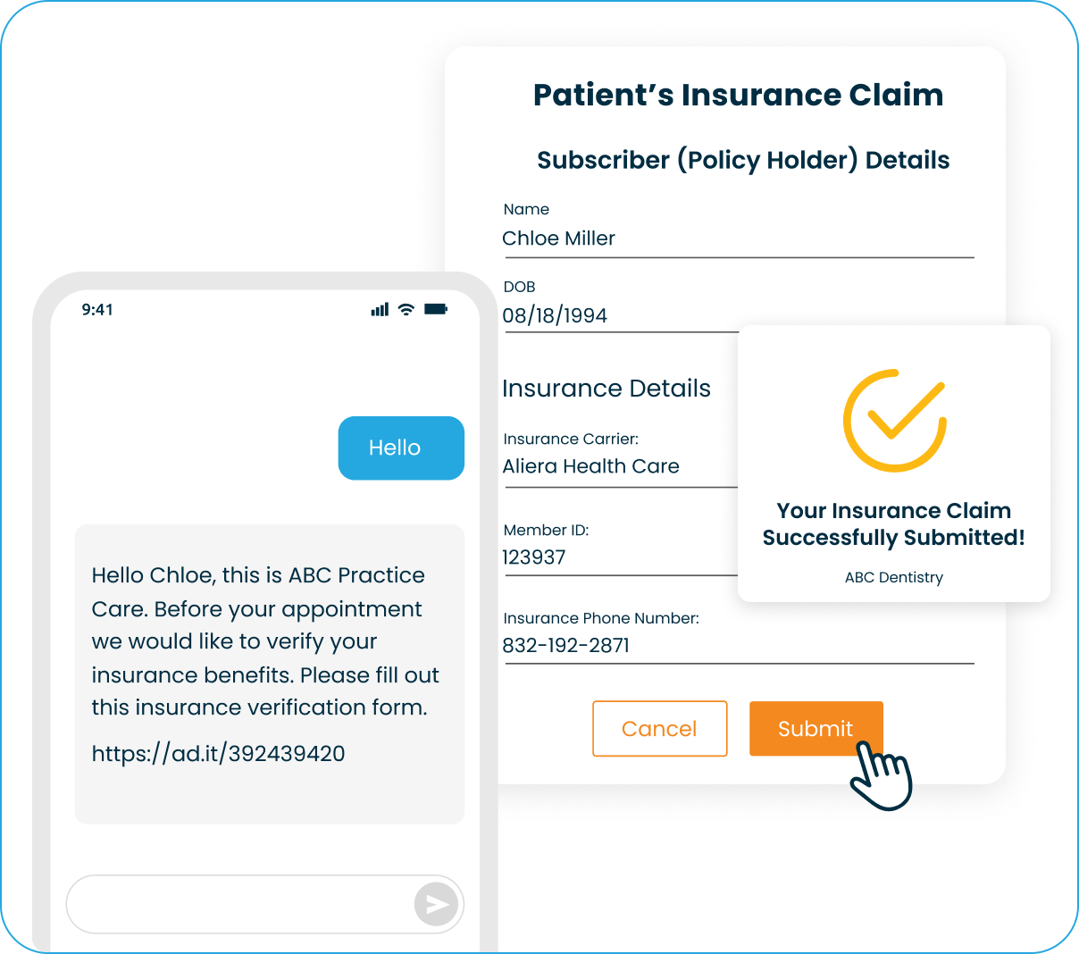Click the Submit button

coord(816,728)
